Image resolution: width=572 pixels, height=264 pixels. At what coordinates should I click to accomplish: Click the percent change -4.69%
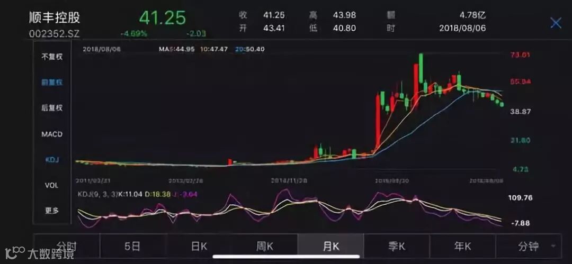(x=133, y=34)
